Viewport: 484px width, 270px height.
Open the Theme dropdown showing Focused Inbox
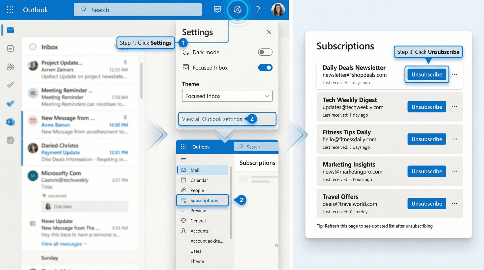227,96
